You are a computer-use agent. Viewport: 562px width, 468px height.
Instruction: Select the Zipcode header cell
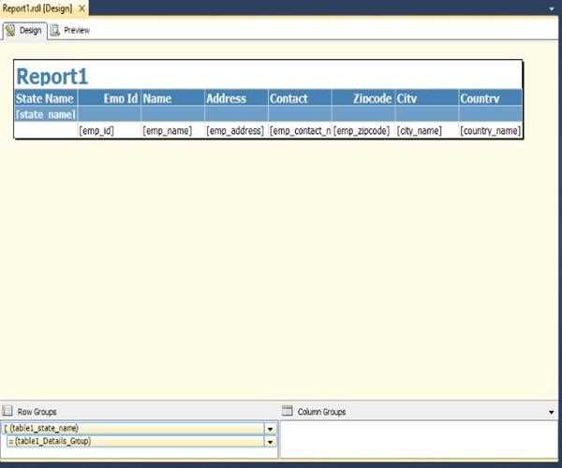click(x=362, y=97)
